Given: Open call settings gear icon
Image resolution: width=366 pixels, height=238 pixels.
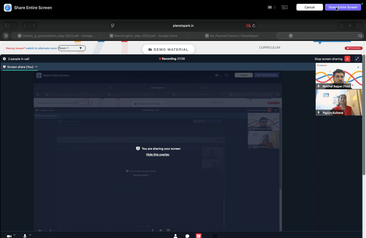Looking at the screenshot, I should (4, 59).
